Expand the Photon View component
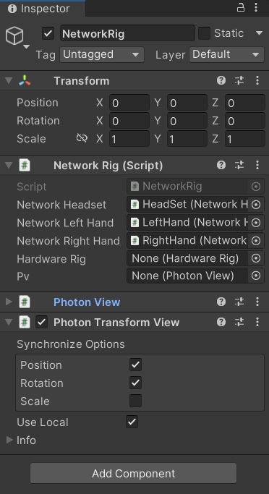 9,302
